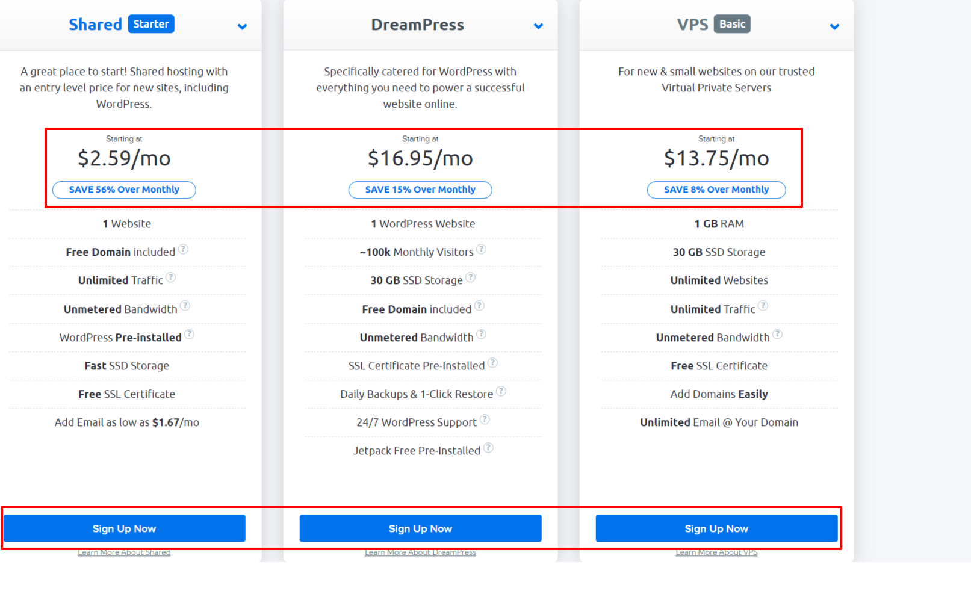Click 'Free SSL Certificate' in the VPS plan
The width and height of the screenshot is (971, 606).
point(719,366)
